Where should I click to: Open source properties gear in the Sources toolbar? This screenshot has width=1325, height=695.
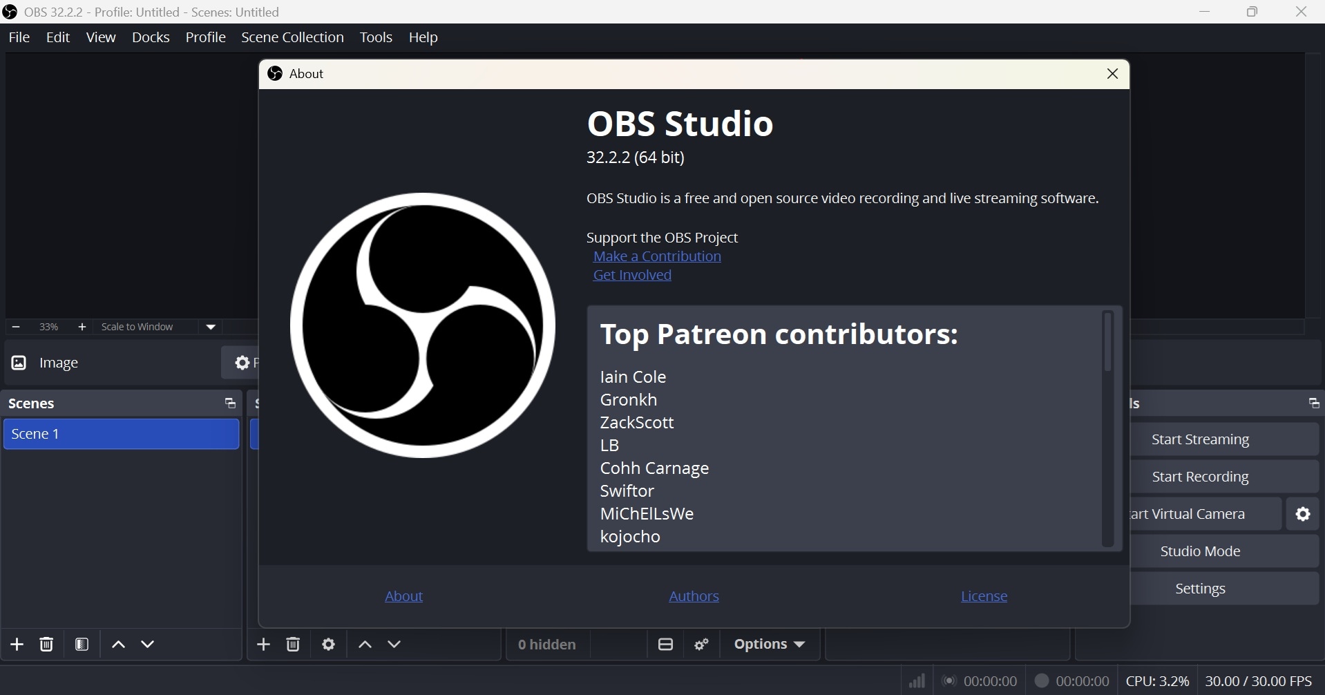click(x=330, y=645)
